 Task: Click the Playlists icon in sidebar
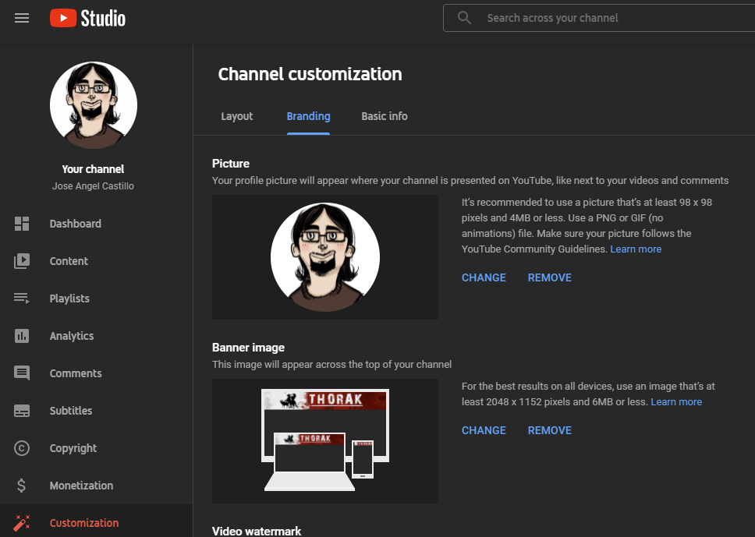coord(22,299)
